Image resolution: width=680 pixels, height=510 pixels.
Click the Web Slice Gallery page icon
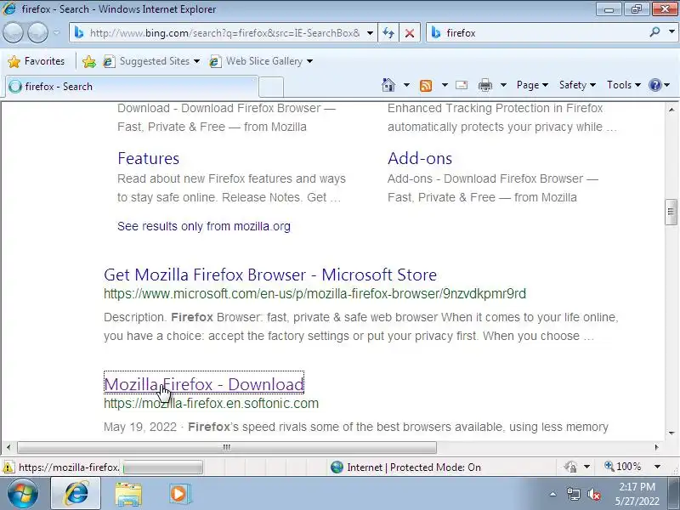click(215, 61)
